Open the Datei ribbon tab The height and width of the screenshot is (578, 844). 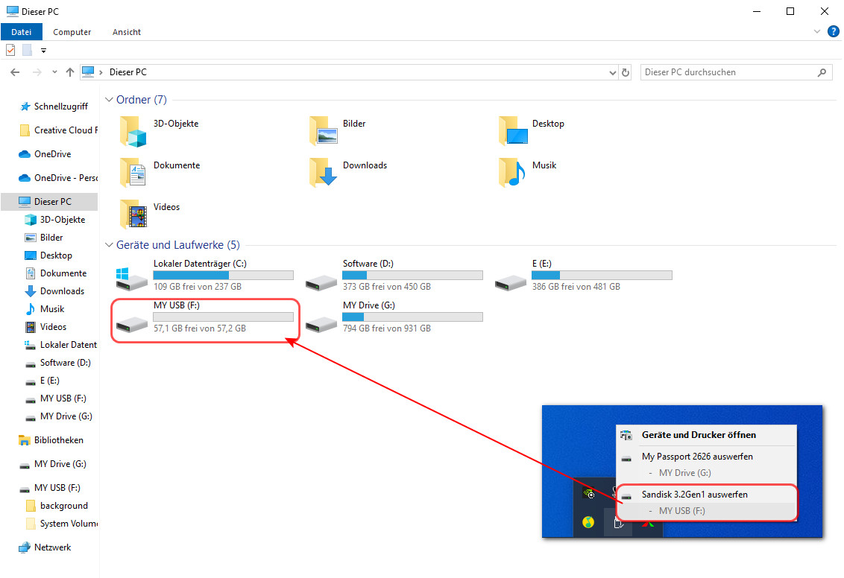click(22, 32)
